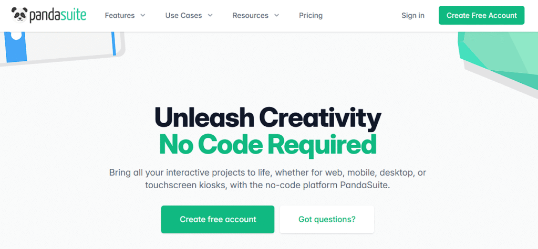Expand the Use Cases dropdown arrow
Screen dimensions: 538x249
pyautogui.click(x=210, y=15)
